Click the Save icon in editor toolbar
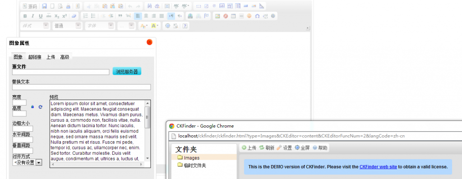462x179 pixels. pos(45,6)
